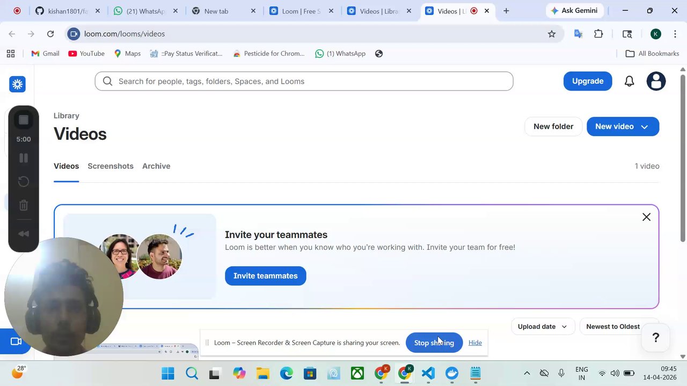Hide the screen sharing notice

(x=475, y=343)
